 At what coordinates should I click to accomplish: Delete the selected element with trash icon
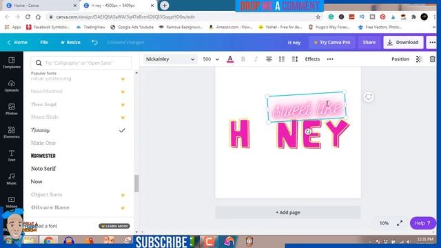click(432, 59)
